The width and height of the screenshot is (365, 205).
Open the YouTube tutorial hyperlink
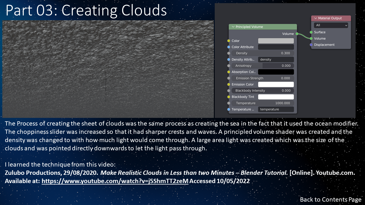[x=115, y=181]
